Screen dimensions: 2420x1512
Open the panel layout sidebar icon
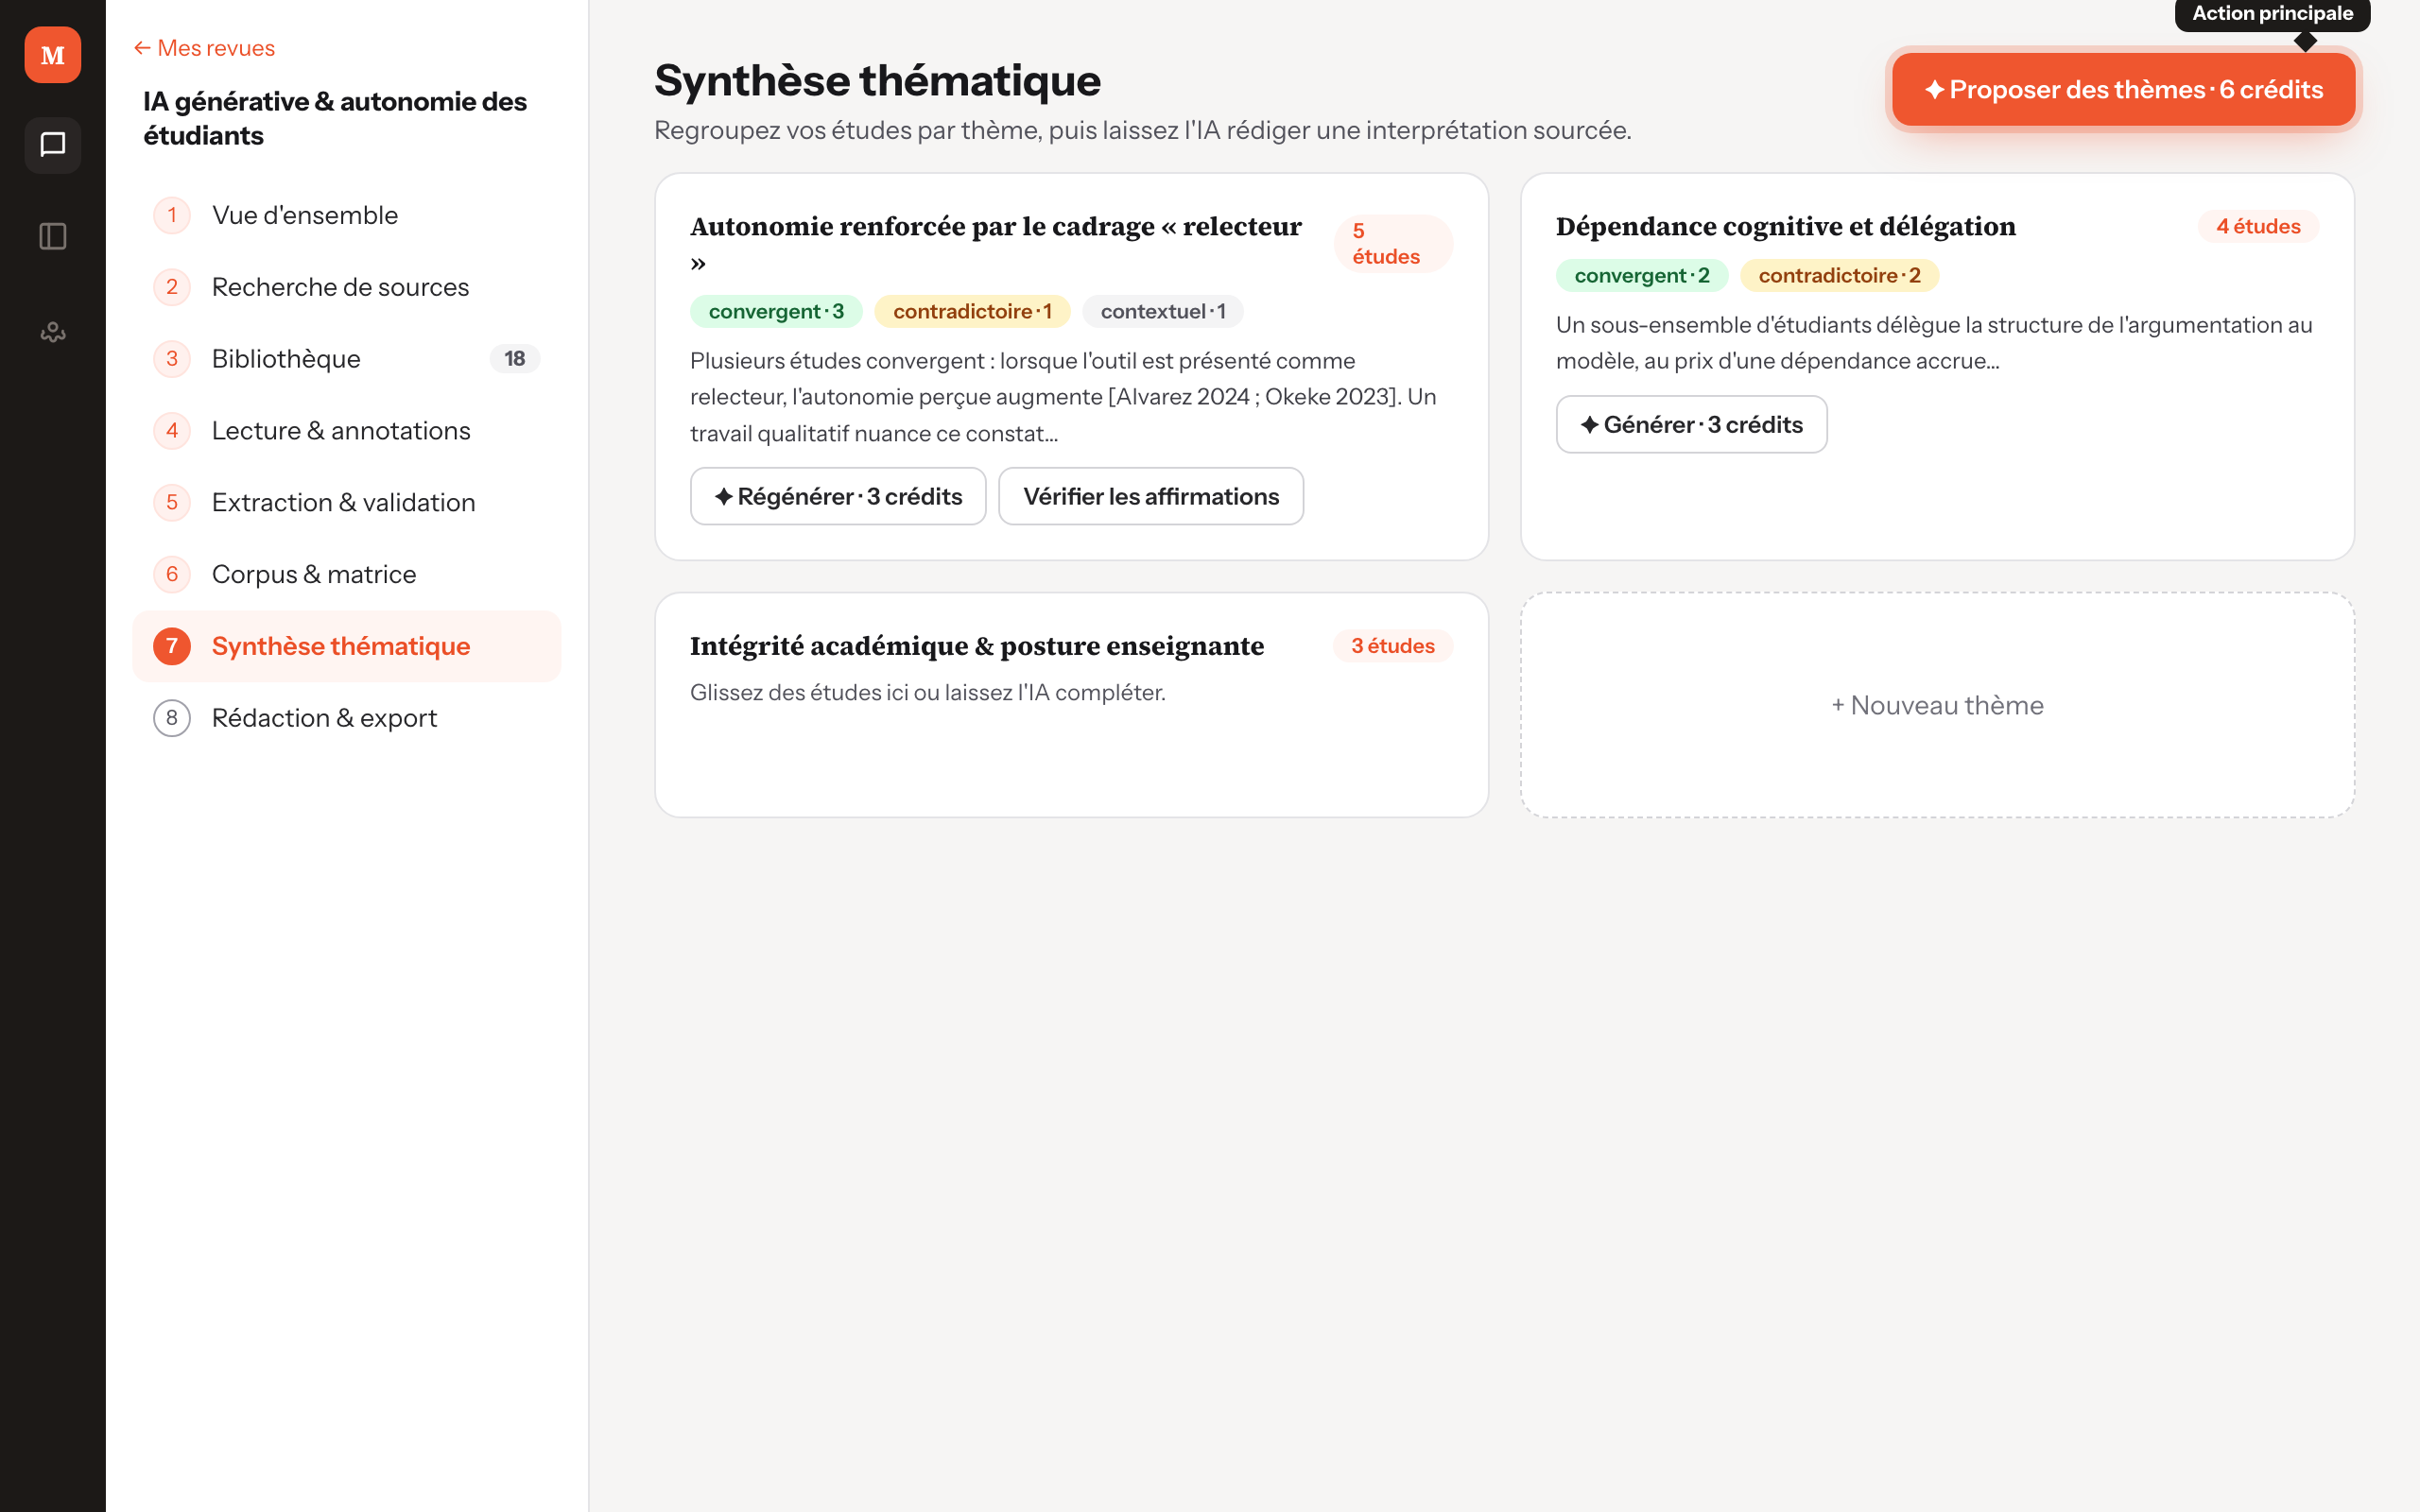(x=52, y=237)
